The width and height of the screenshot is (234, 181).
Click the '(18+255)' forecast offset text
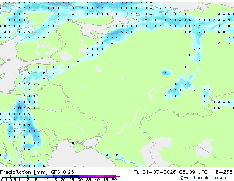point(222,172)
